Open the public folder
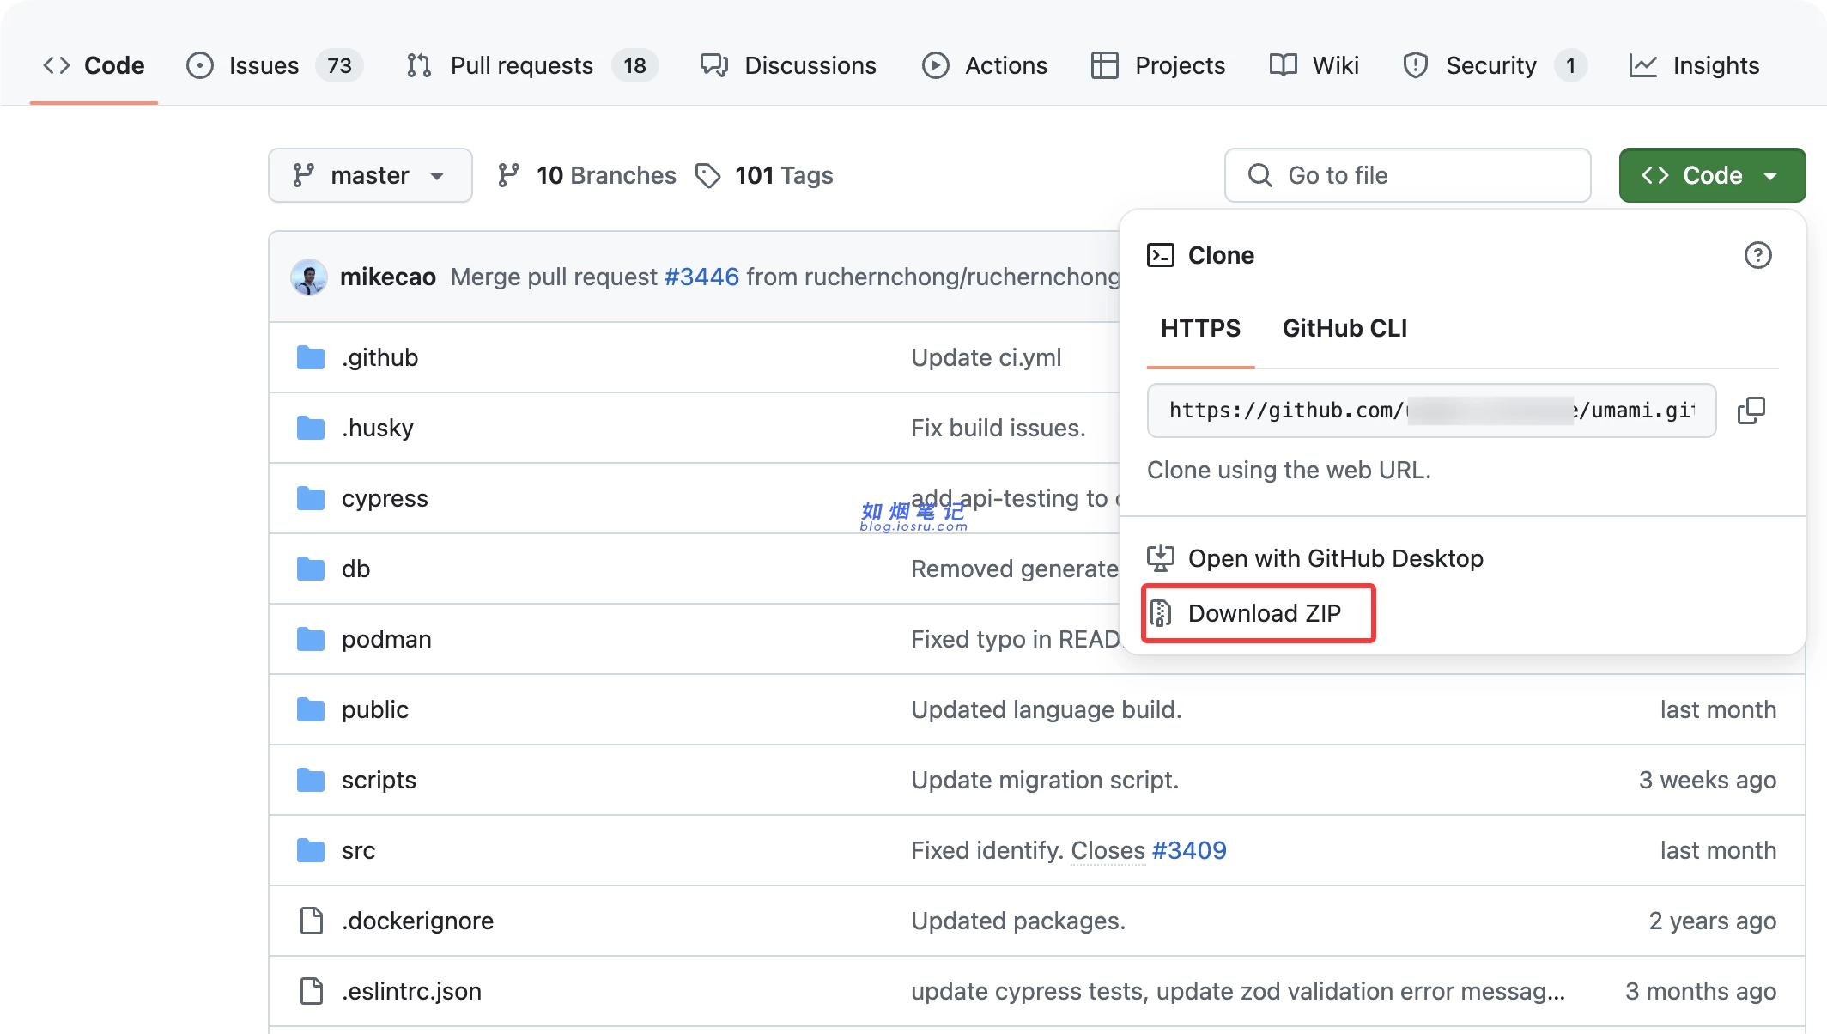Screen dimensions: 1827x1034 tap(375, 709)
